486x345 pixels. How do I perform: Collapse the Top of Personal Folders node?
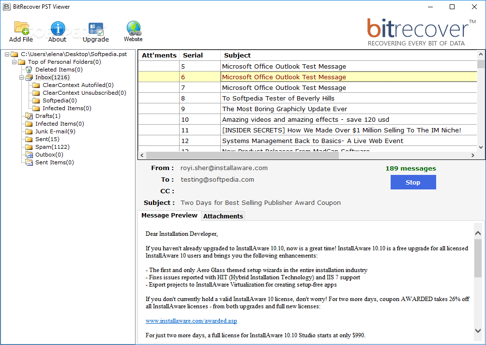point(14,62)
